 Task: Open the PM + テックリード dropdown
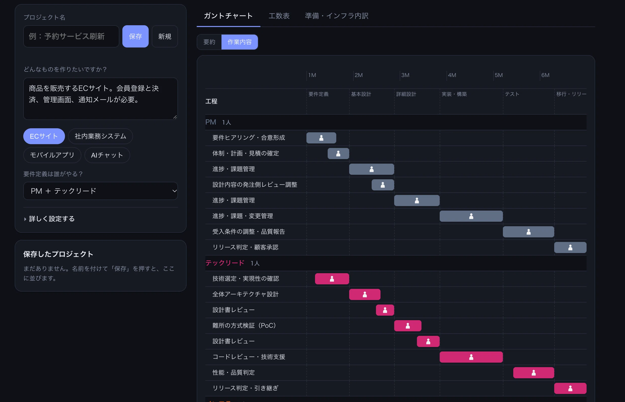101,191
